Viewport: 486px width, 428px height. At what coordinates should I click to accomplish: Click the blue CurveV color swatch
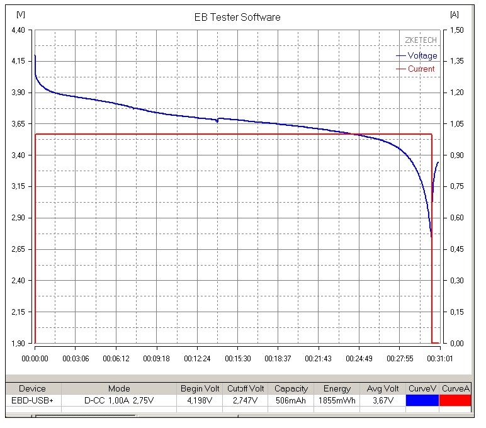422,400
